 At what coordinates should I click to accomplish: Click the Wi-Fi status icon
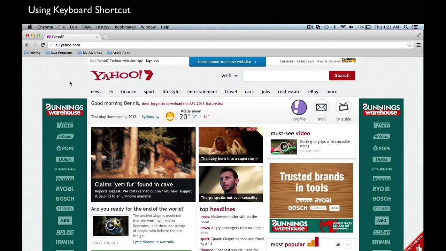click(343, 27)
